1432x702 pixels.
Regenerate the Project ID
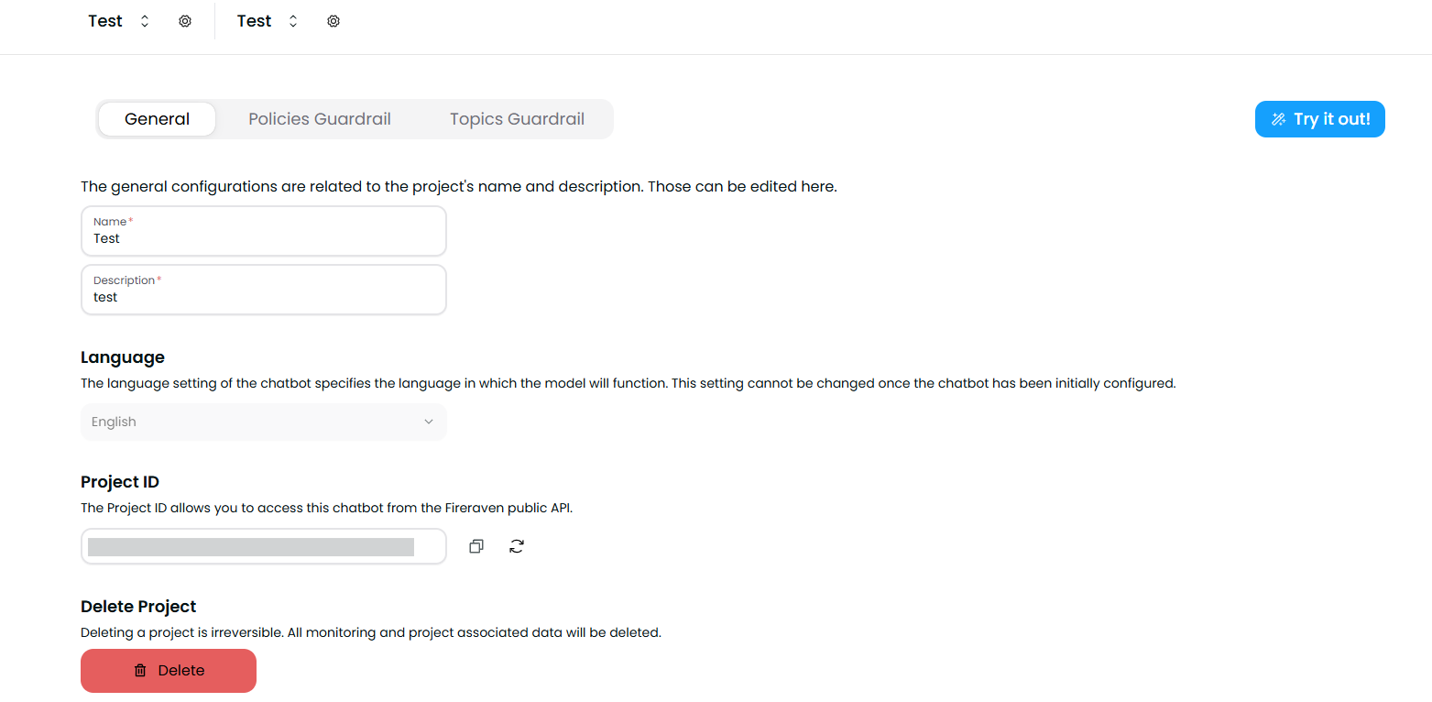[x=517, y=545]
